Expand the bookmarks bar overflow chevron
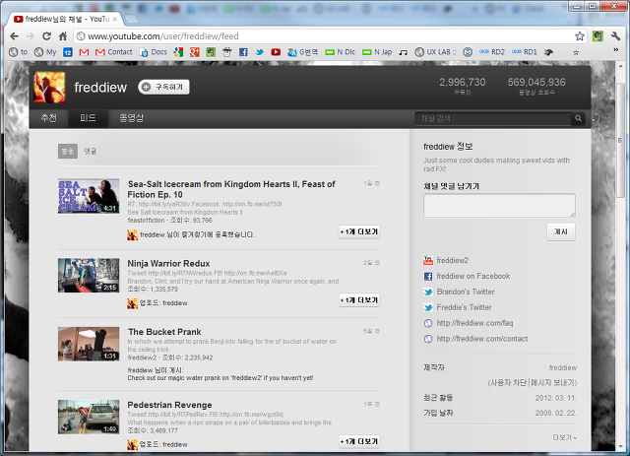The width and height of the screenshot is (630, 456). (615, 50)
